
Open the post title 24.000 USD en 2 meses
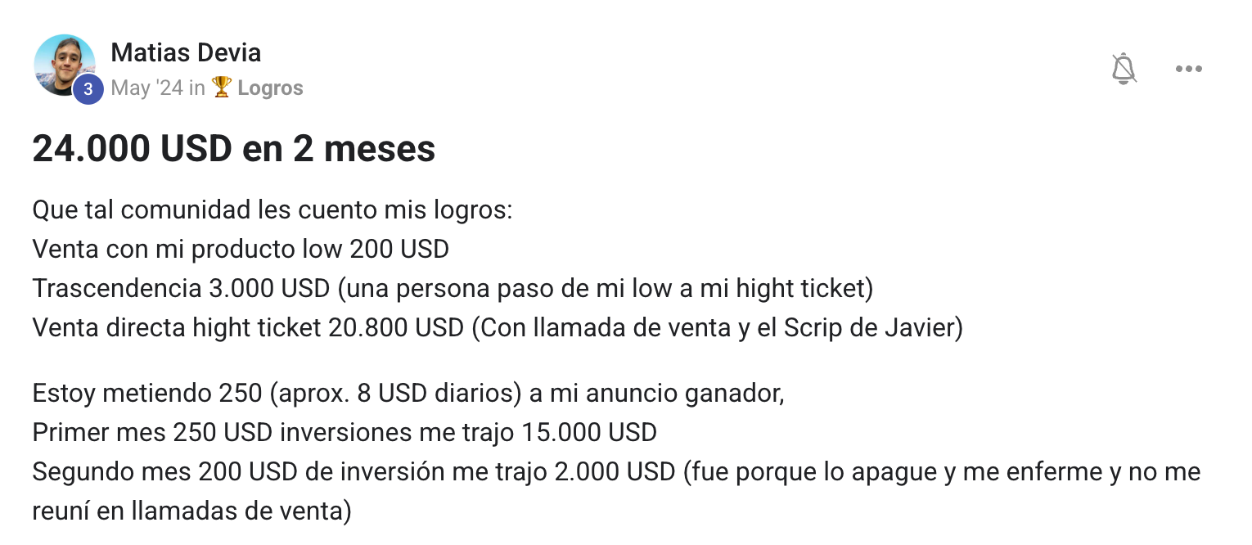click(x=234, y=149)
